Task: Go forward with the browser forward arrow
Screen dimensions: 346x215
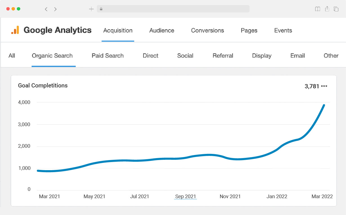Action: 55,9
